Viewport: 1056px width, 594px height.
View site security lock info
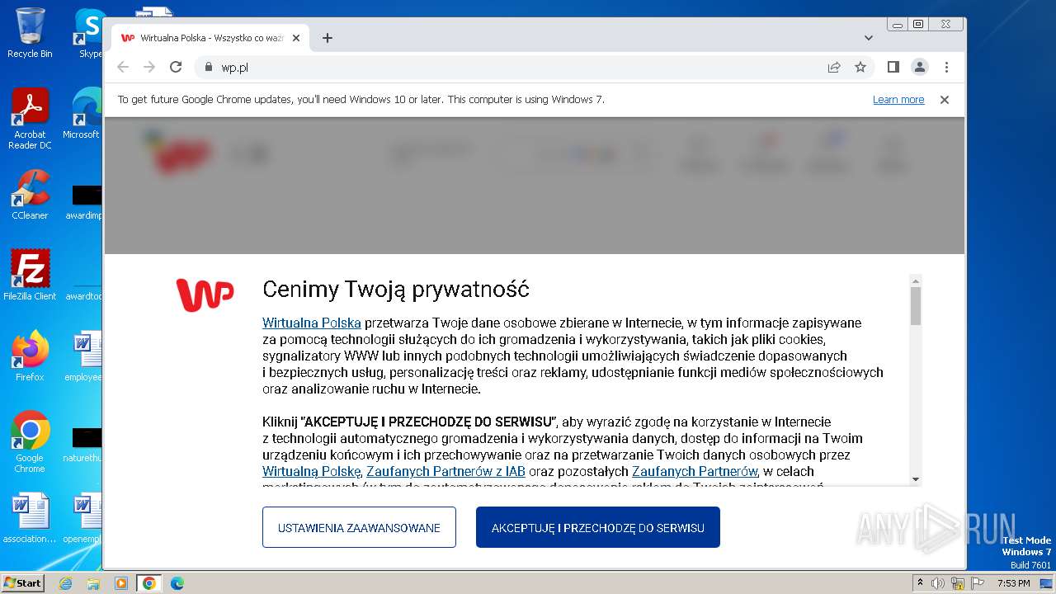click(208, 68)
